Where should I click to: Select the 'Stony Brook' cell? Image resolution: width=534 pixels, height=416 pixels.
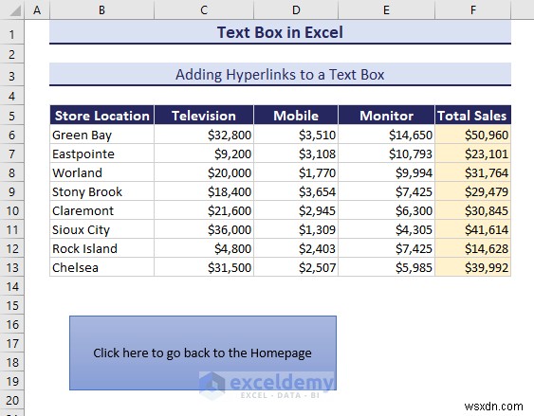(x=101, y=191)
